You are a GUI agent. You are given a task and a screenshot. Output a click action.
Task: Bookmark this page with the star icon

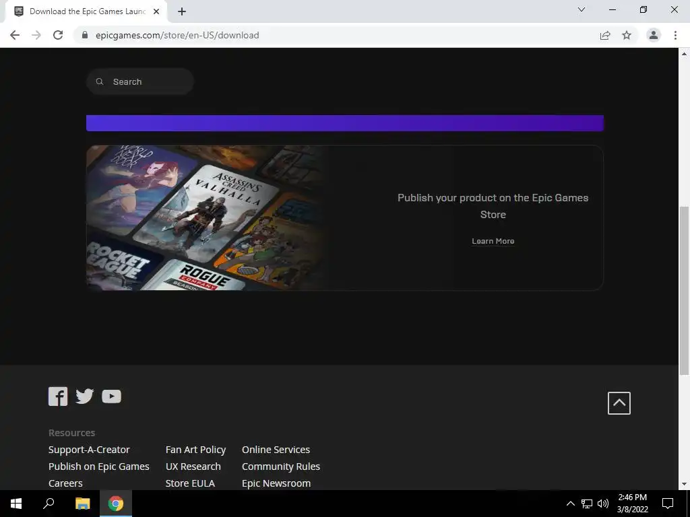[627, 35]
